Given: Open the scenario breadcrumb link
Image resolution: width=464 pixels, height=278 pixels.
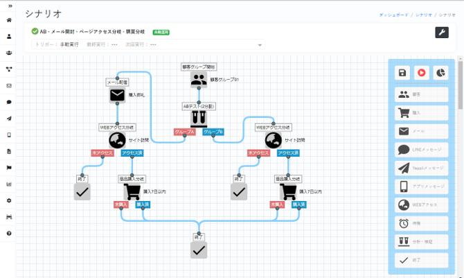Looking at the screenshot, I should (423, 15).
